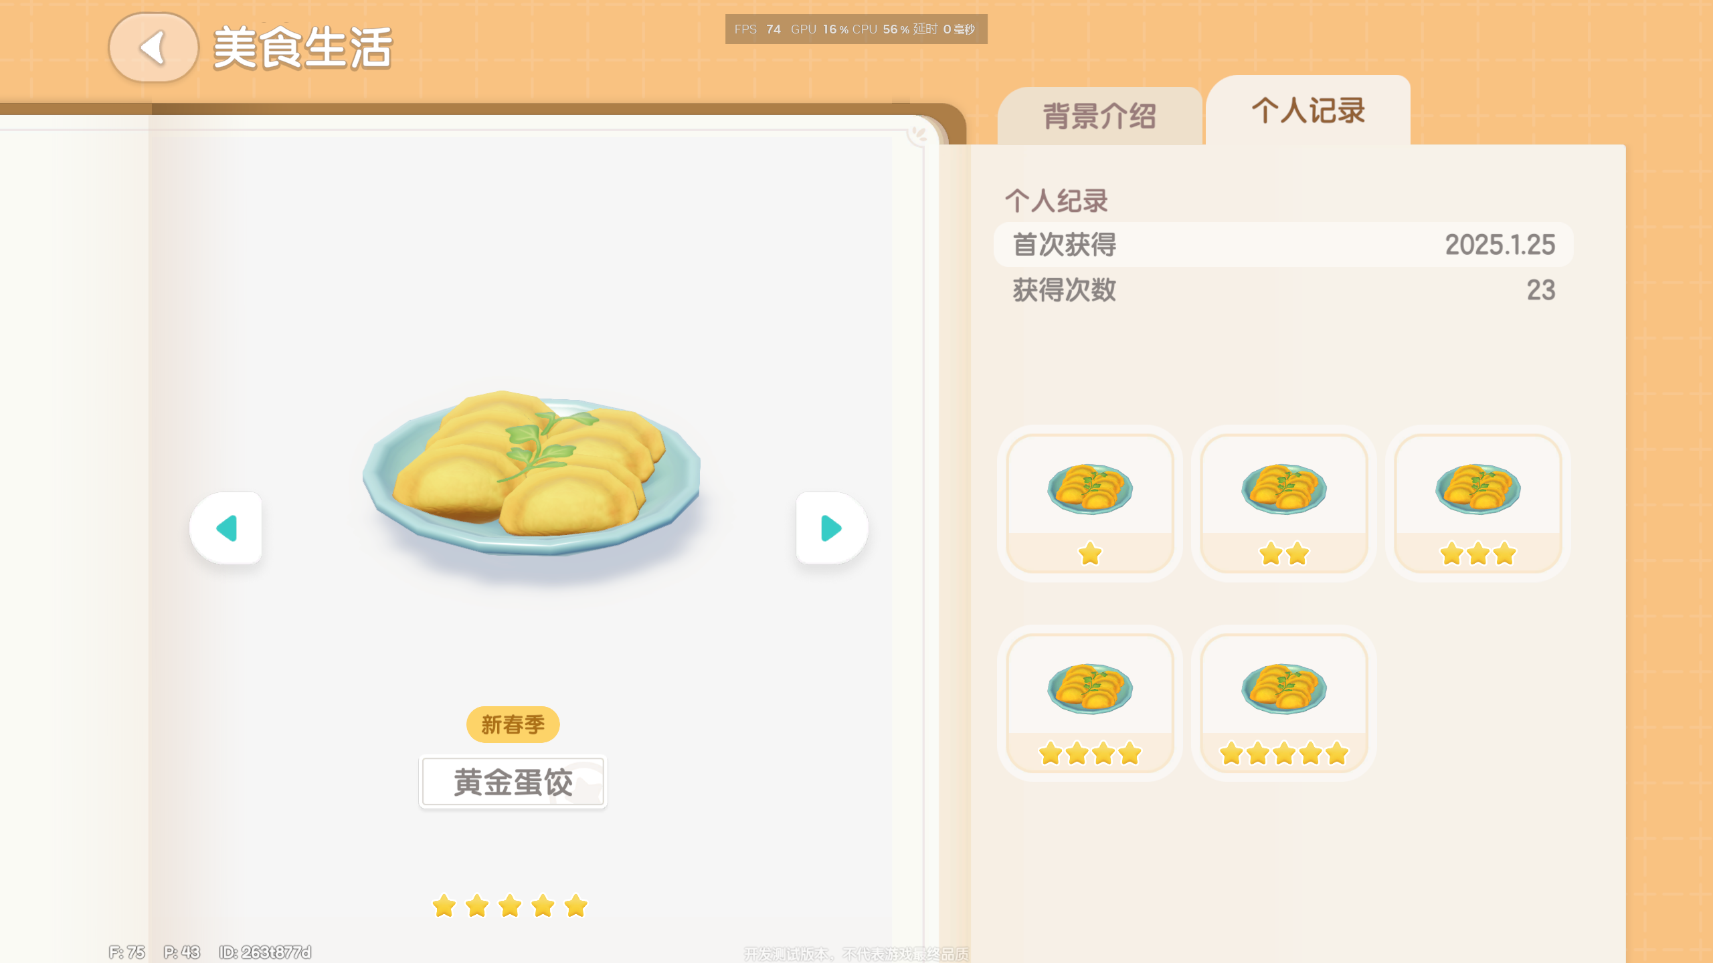Screen dimensions: 1713x963
Task: Click the large golden egg dumpling plate image
Action: tap(532, 473)
